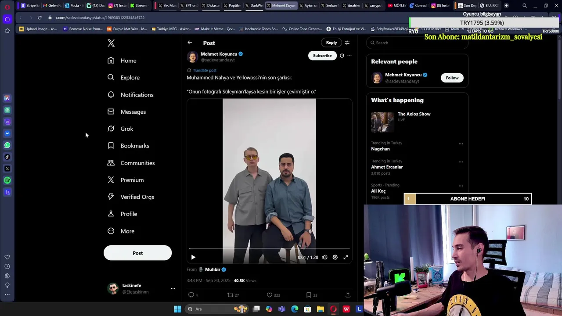Open Opera sidebar history clock icon
The width and height of the screenshot is (562, 316).
(7, 266)
